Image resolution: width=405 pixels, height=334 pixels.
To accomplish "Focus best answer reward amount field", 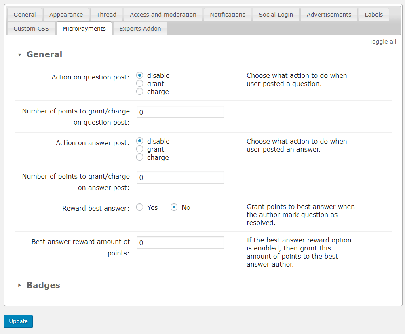I will 180,243.
